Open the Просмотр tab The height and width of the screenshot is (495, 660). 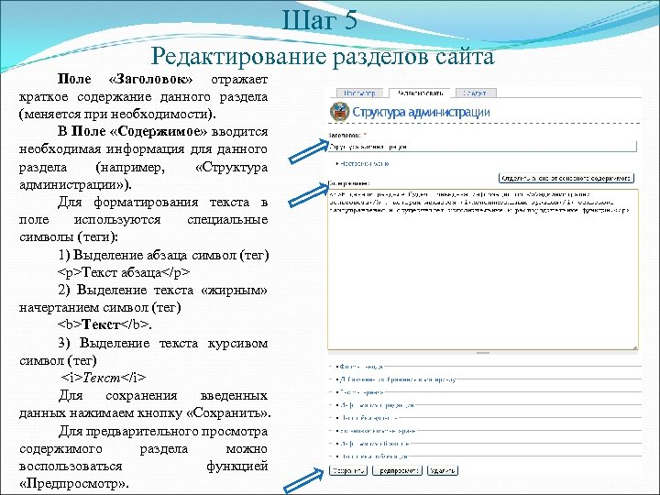[359, 93]
